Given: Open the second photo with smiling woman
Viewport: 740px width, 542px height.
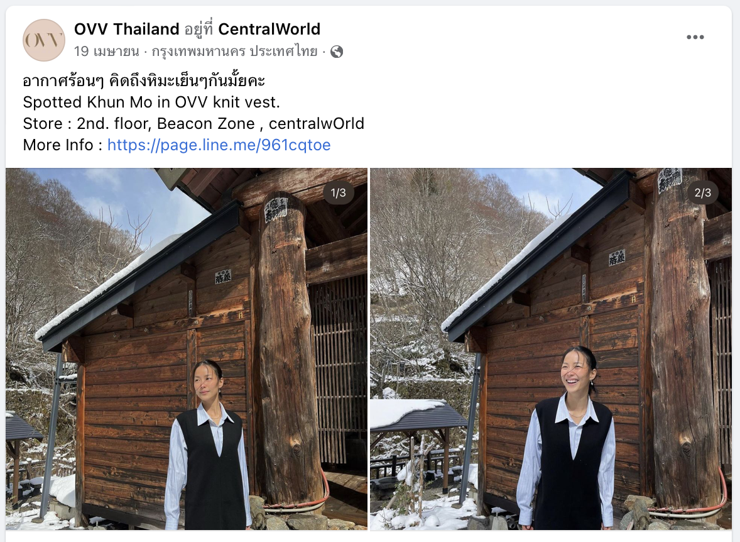Looking at the screenshot, I should tap(551, 349).
